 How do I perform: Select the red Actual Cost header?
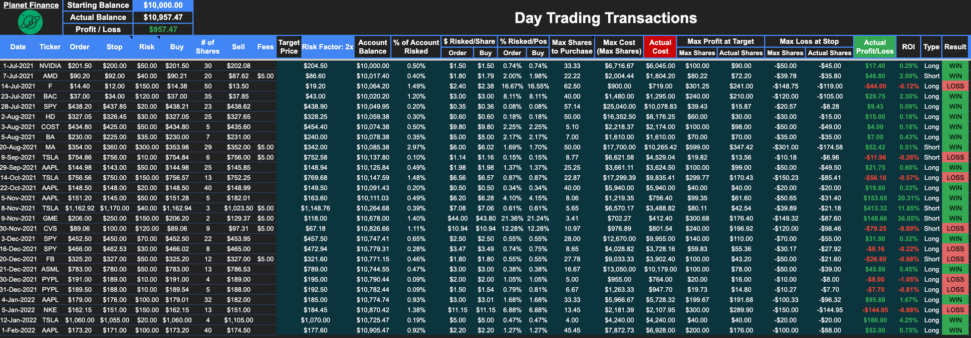tap(660, 47)
